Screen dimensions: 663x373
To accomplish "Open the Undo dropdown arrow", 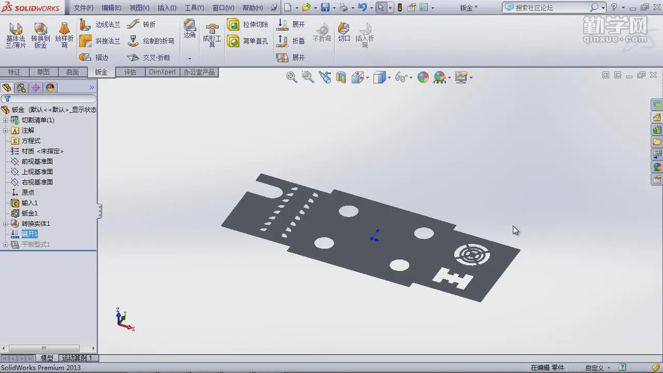I will 371,8.
